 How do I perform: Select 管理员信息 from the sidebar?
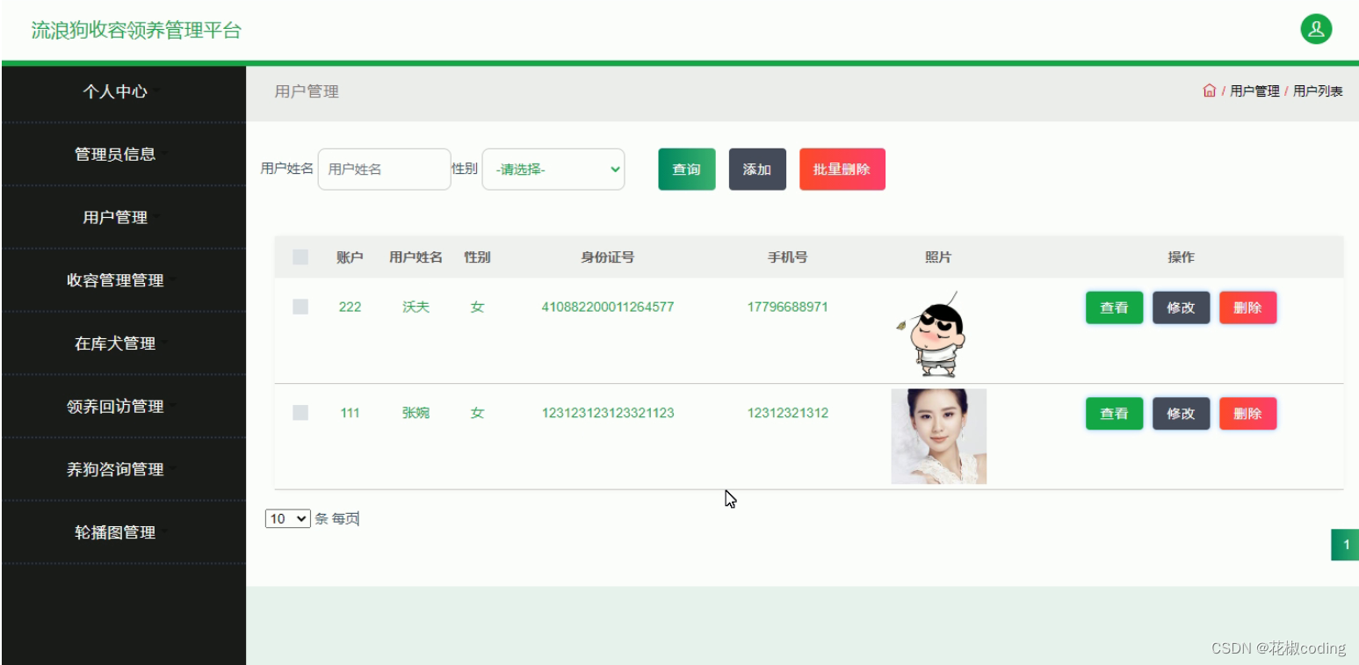pyautogui.click(x=114, y=154)
